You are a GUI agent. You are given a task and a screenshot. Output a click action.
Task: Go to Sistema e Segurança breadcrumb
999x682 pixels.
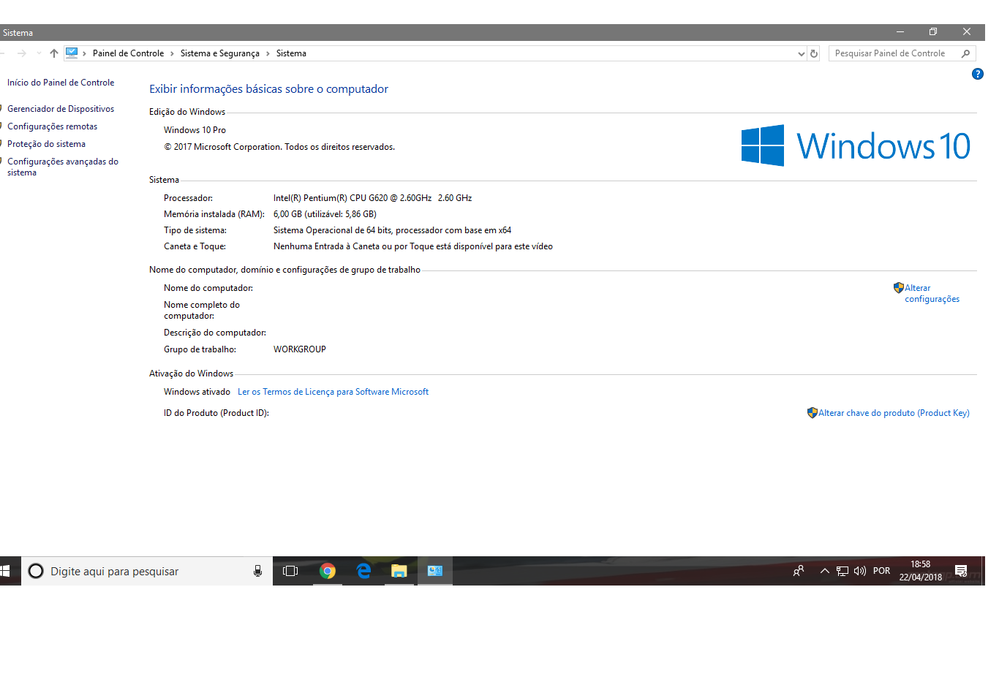220,53
